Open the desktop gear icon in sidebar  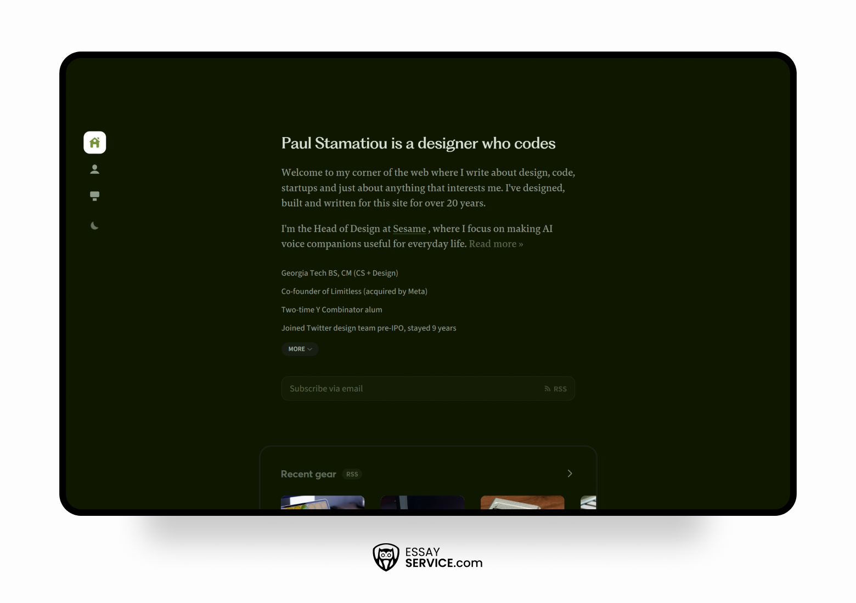pyautogui.click(x=94, y=196)
